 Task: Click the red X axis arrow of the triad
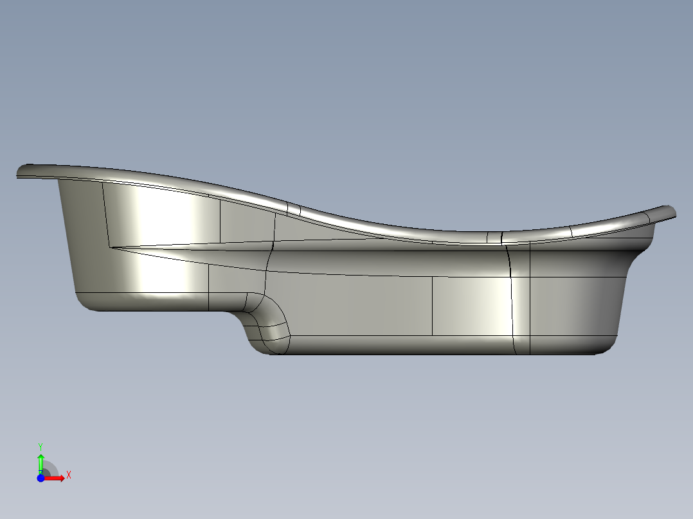54,479
